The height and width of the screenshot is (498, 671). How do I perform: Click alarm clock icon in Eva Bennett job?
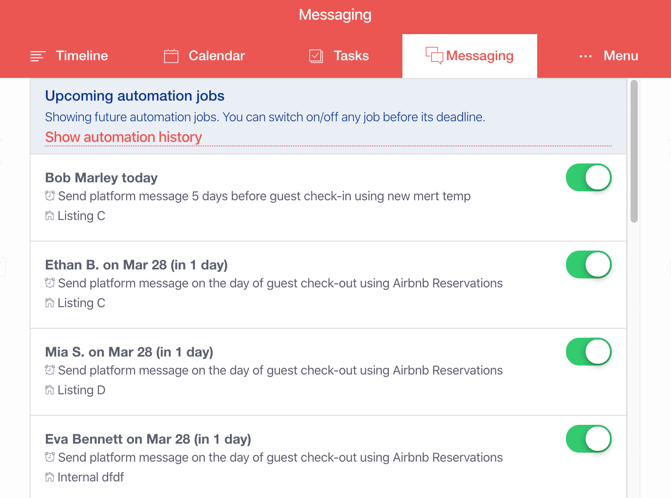(50, 457)
